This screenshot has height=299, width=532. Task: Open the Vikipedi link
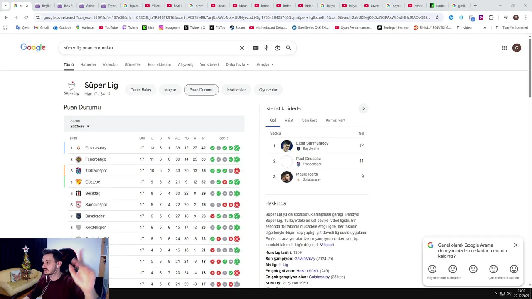click(x=327, y=245)
